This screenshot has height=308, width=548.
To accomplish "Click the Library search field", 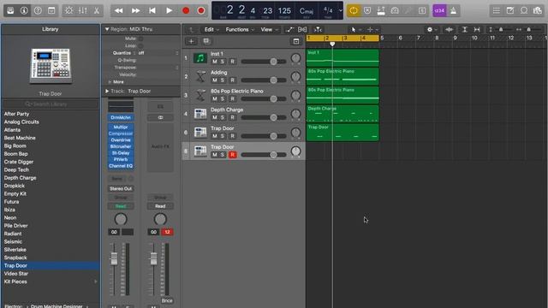I will point(51,104).
